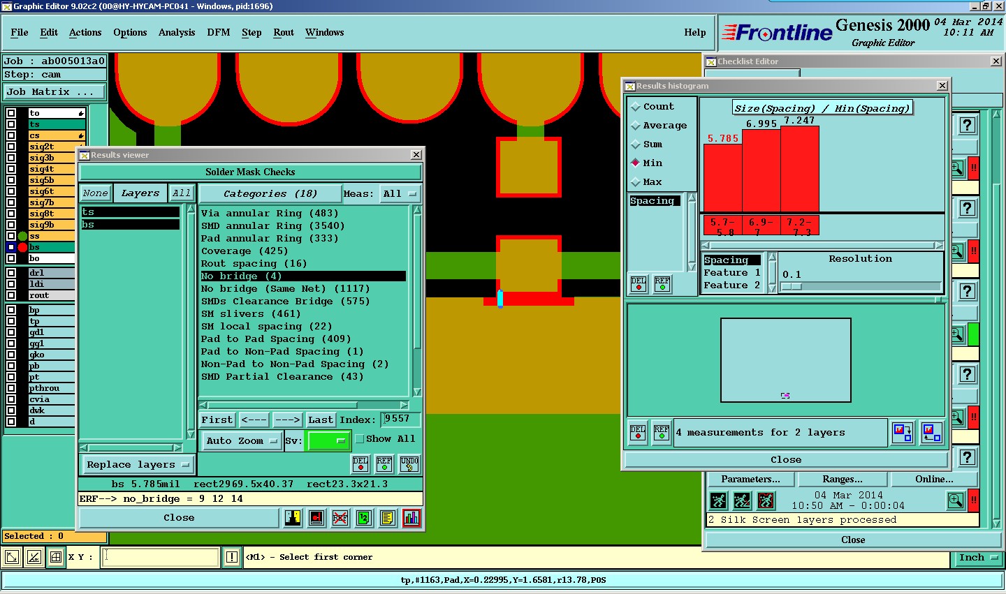Click first running-man icon in Checklist Editor

tap(718, 500)
